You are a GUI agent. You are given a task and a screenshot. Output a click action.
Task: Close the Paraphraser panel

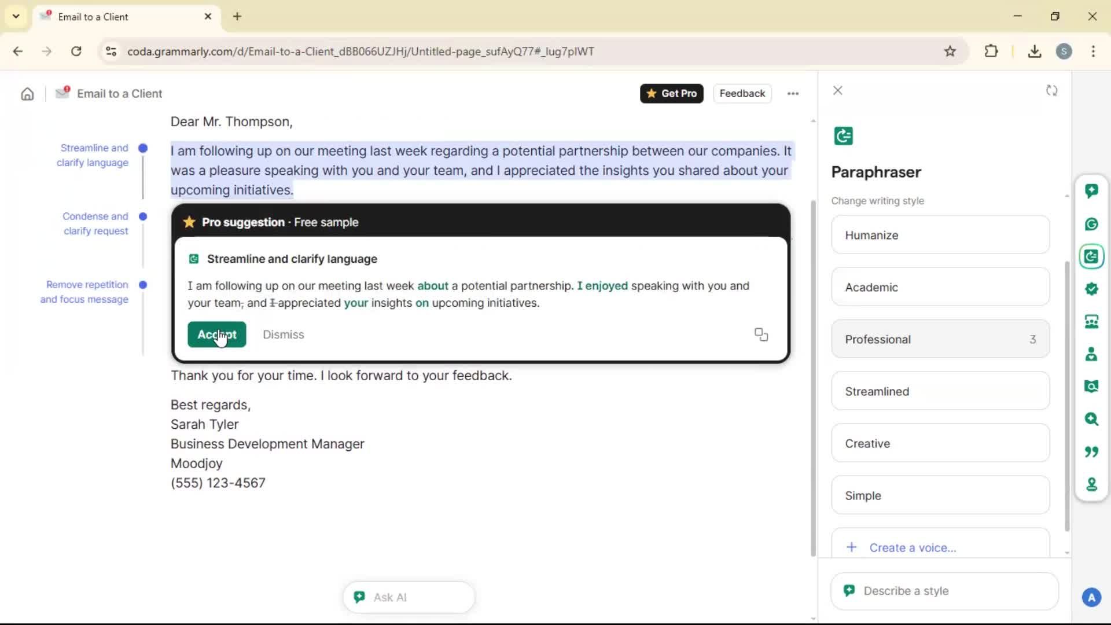pyautogui.click(x=837, y=91)
